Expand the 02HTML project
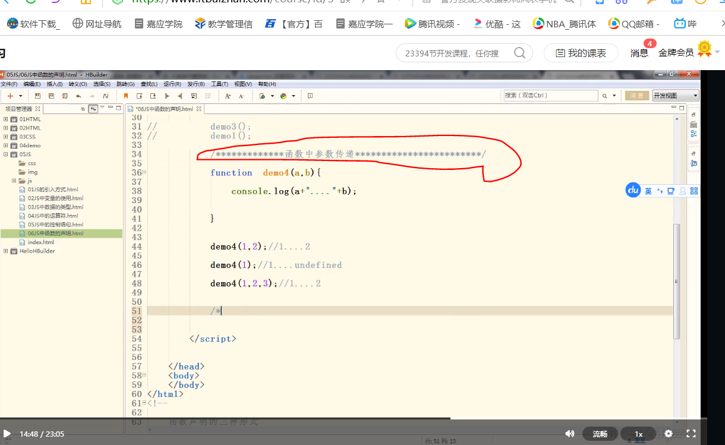 tap(6, 128)
